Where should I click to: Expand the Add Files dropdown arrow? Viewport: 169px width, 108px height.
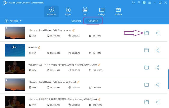tap(21, 21)
